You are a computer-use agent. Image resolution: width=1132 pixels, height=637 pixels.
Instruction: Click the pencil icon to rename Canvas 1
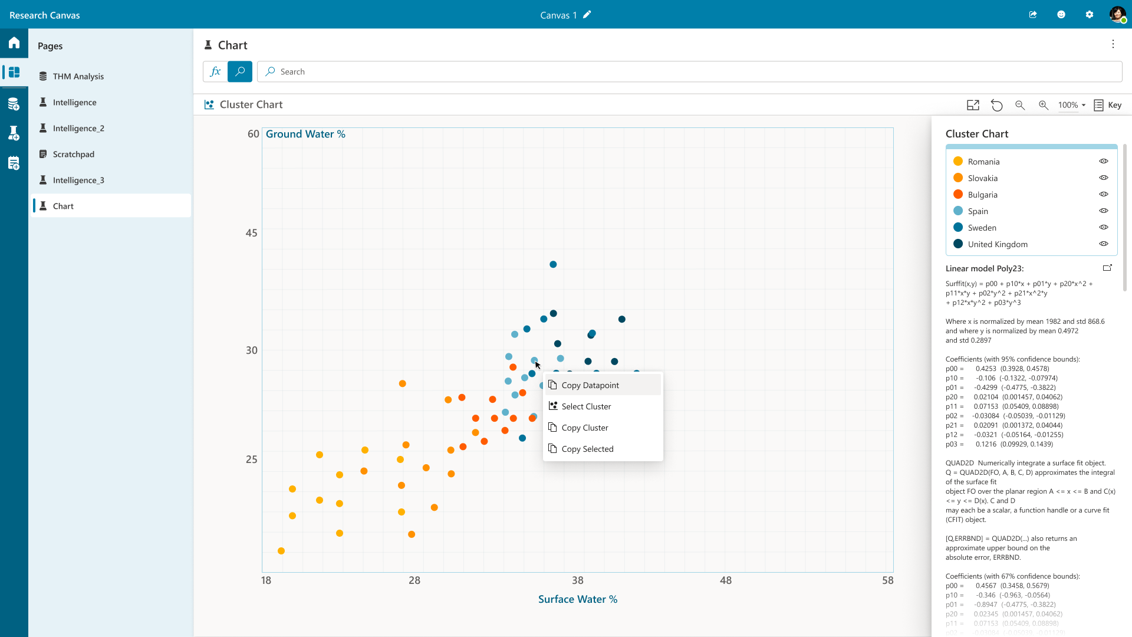(x=587, y=15)
